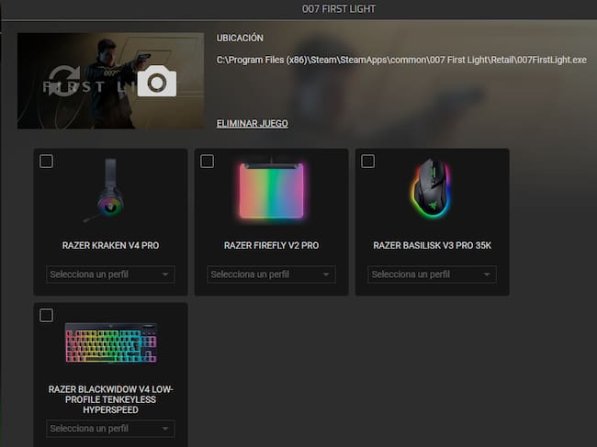Click the RAZER FIREFLY V2 PRO name
The image size is (597, 447).
[x=272, y=245]
